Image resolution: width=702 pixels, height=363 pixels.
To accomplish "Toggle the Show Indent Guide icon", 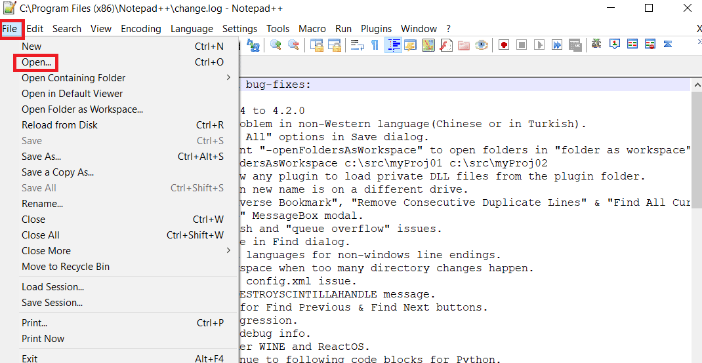I will [393, 45].
